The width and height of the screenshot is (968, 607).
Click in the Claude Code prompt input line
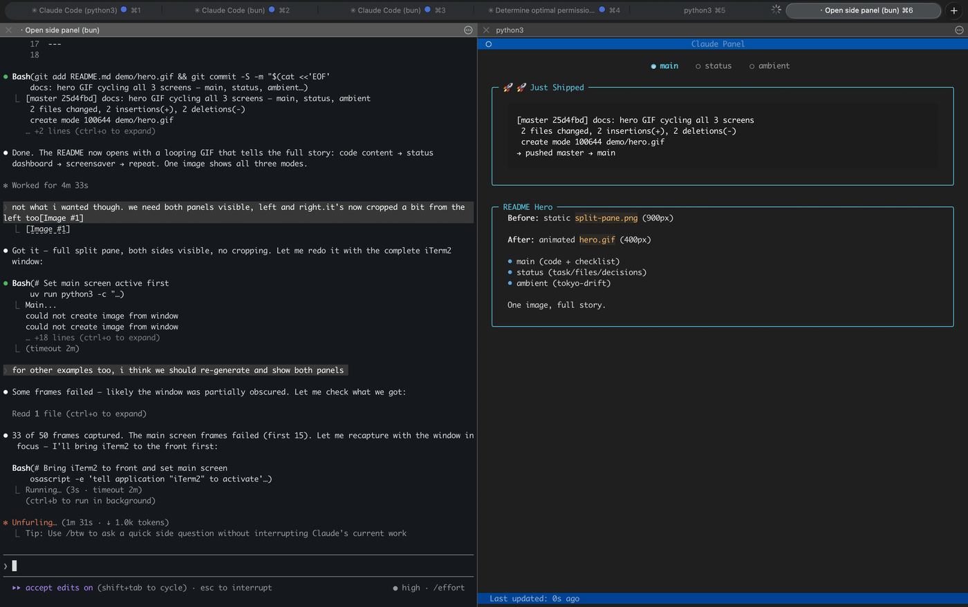(x=239, y=566)
